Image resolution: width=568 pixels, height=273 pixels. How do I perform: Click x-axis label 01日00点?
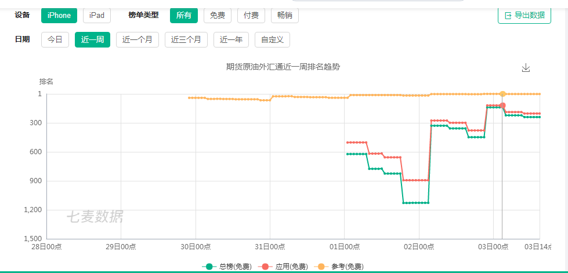click(345, 246)
